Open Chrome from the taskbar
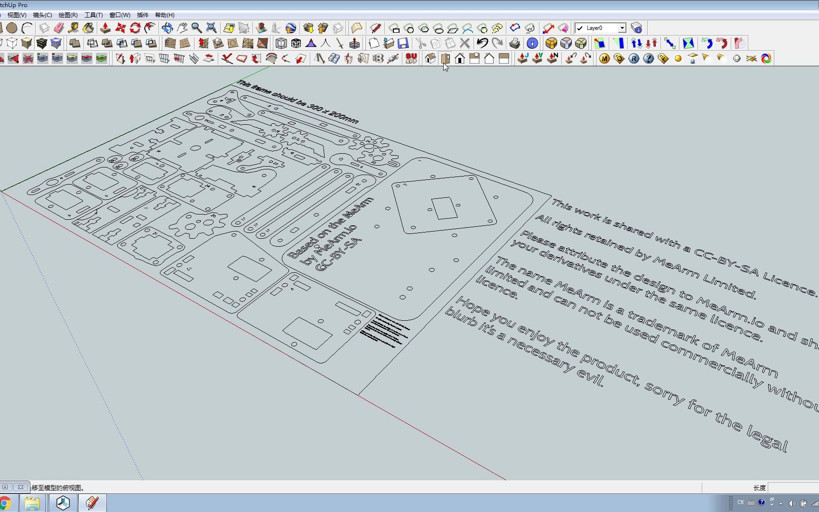 pyautogui.click(x=5, y=503)
